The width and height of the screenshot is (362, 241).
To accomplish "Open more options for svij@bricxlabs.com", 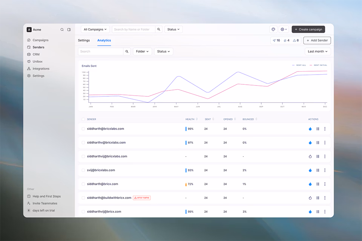I will point(325,171).
